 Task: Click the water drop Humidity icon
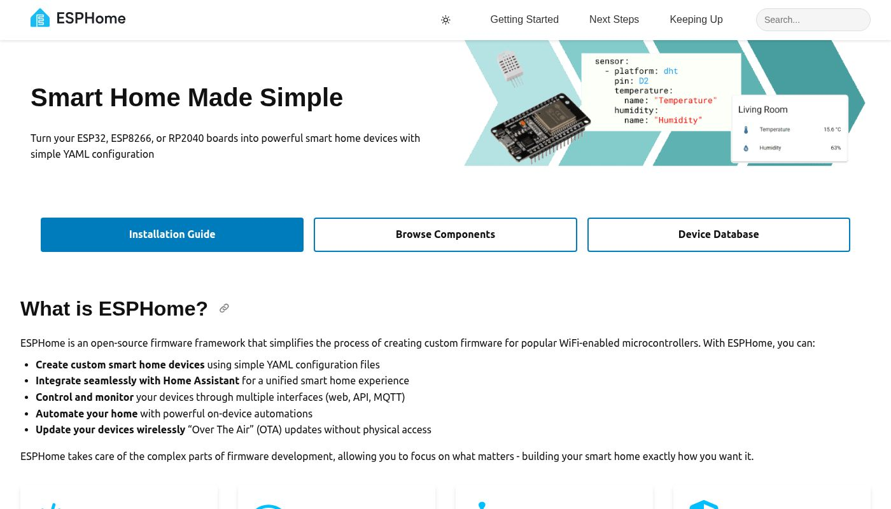746,148
